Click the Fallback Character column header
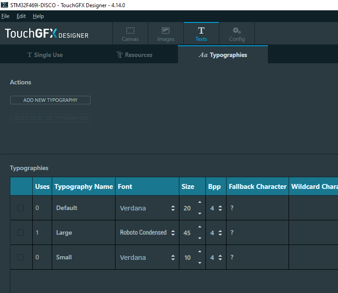 pos(258,187)
